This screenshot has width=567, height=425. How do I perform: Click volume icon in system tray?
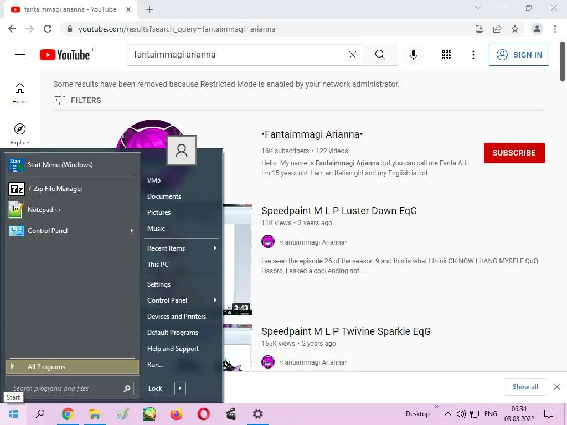click(x=461, y=414)
